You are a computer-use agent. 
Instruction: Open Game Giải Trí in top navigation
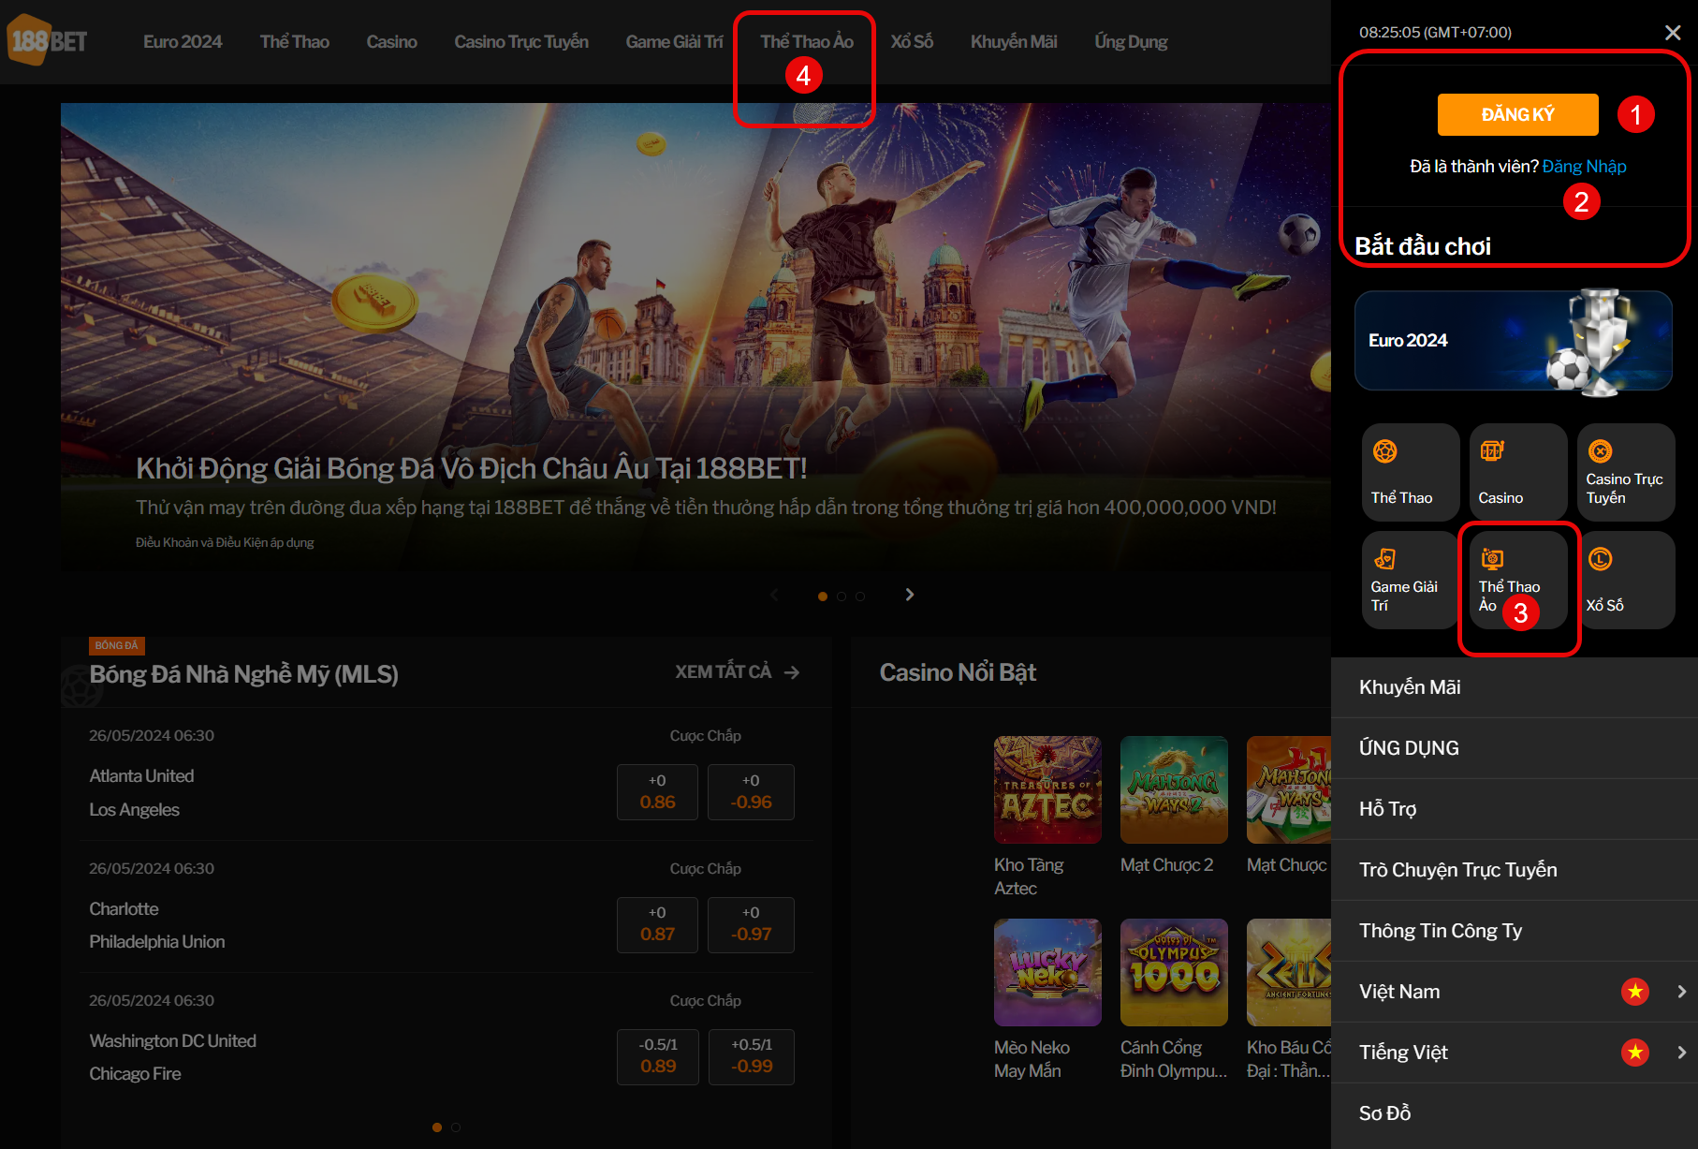click(674, 42)
